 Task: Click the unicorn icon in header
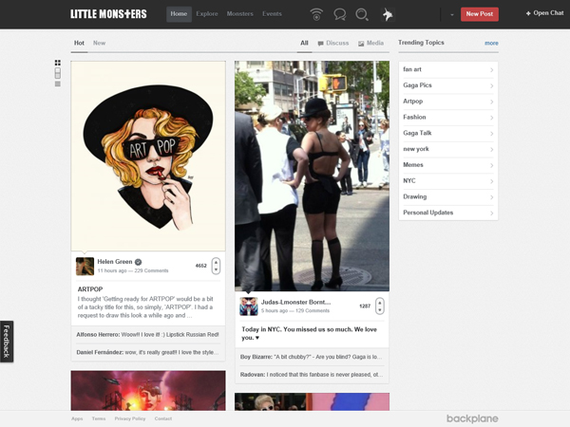pos(388,14)
